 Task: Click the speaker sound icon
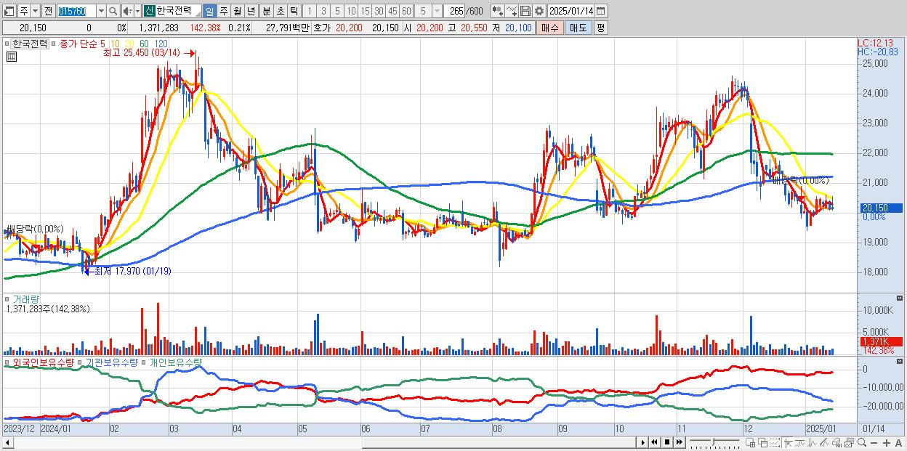[x=127, y=11]
